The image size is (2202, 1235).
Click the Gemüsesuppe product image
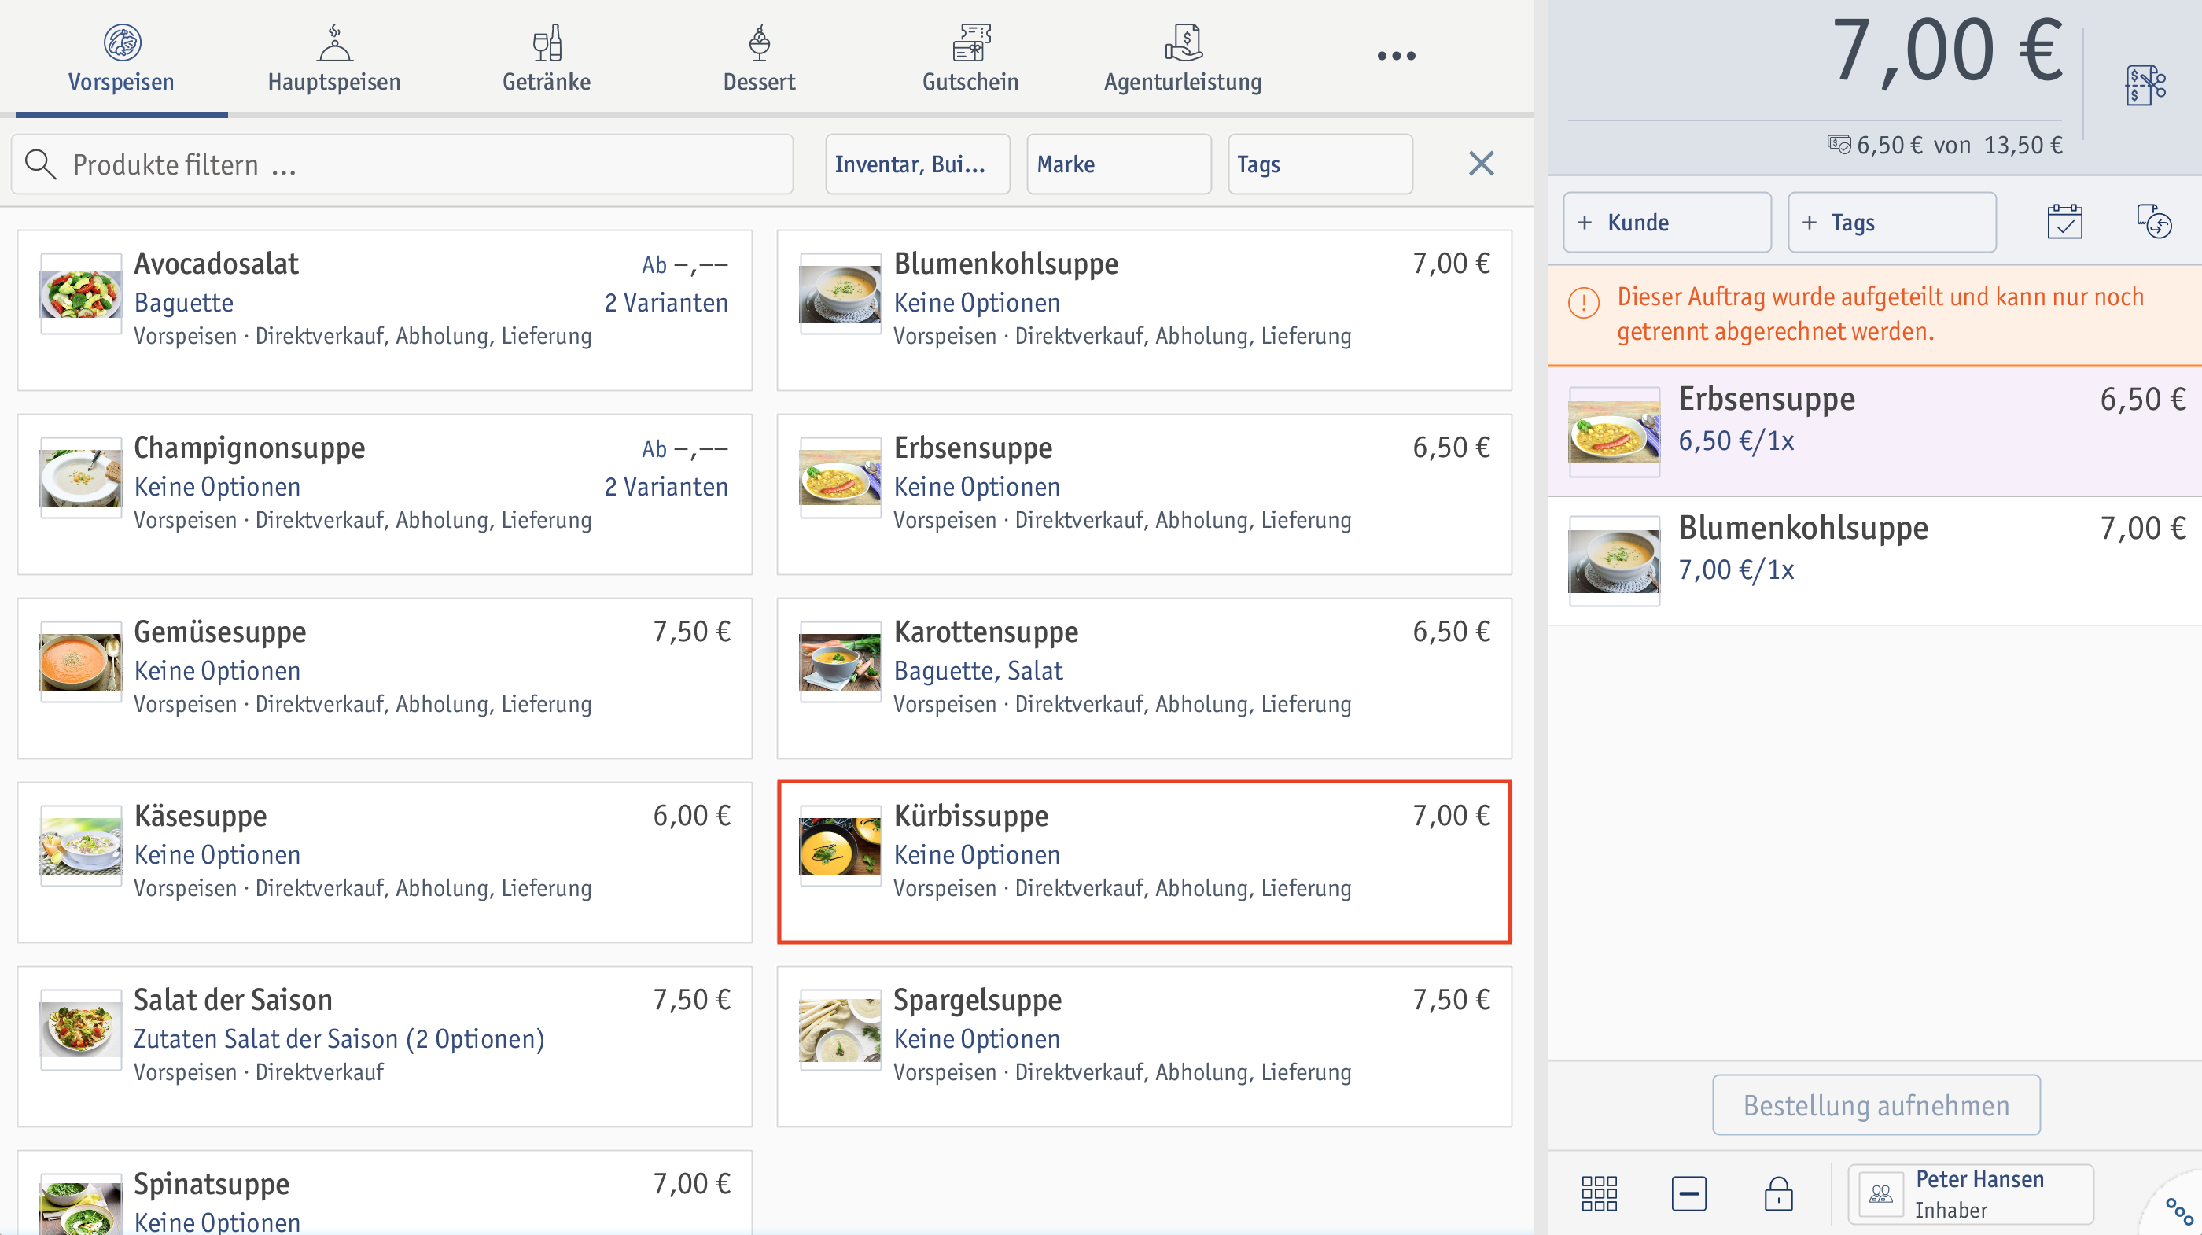[81, 662]
